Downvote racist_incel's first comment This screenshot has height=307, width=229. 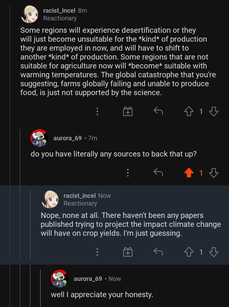214,111
